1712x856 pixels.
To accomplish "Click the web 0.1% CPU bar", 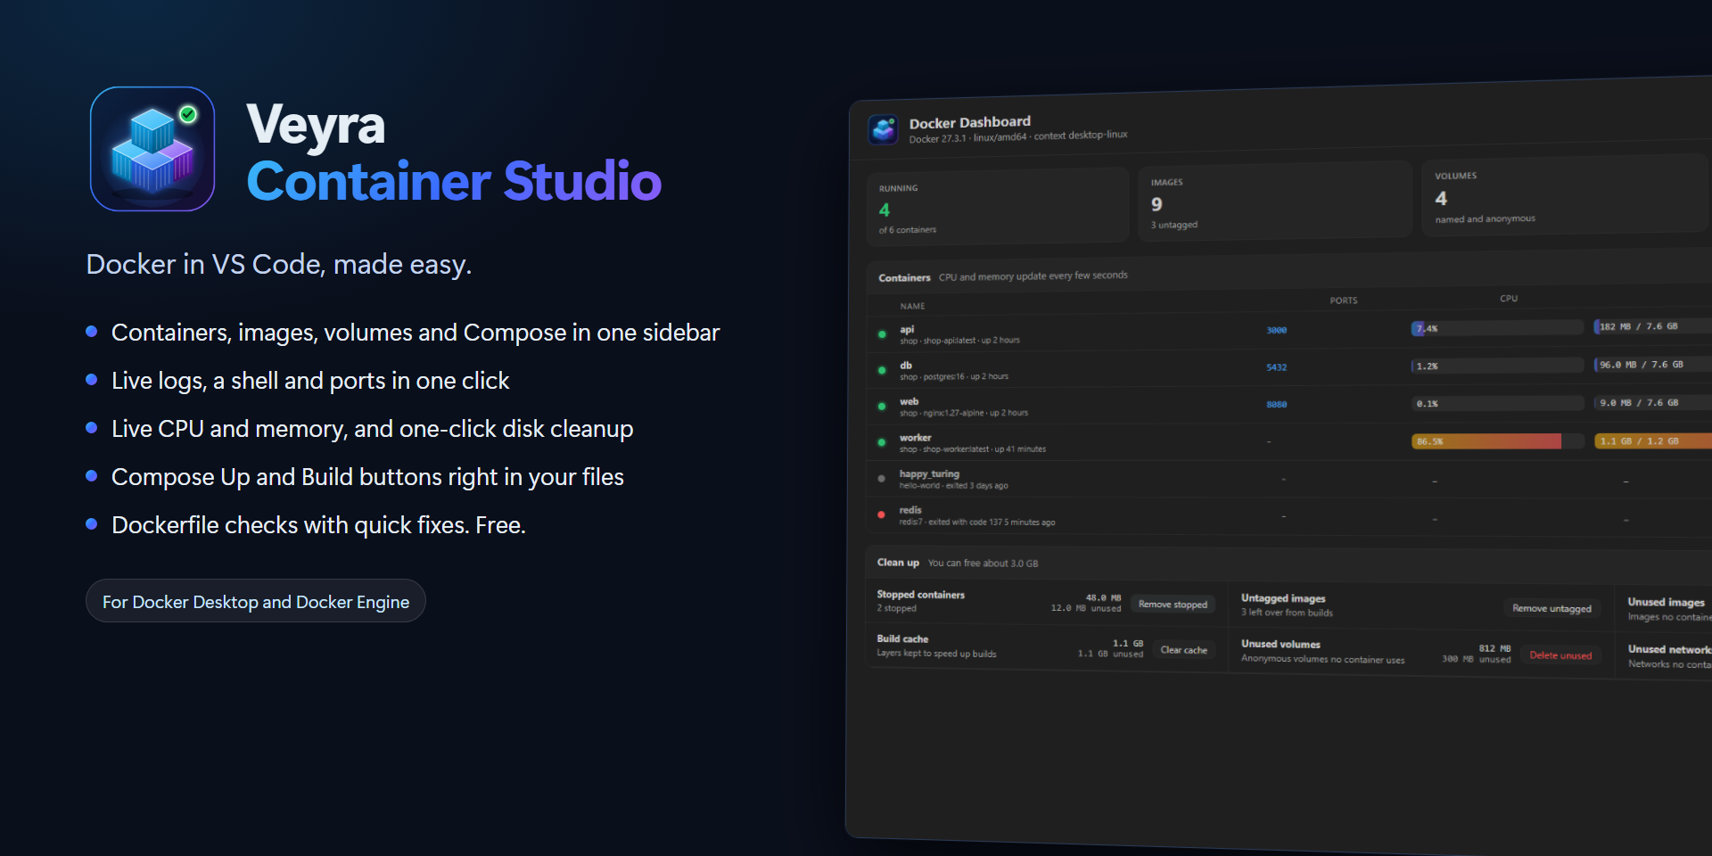I will pyautogui.click(x=1497, y=403).
